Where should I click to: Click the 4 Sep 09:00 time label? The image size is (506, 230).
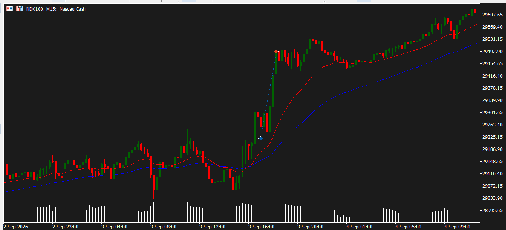457,227
